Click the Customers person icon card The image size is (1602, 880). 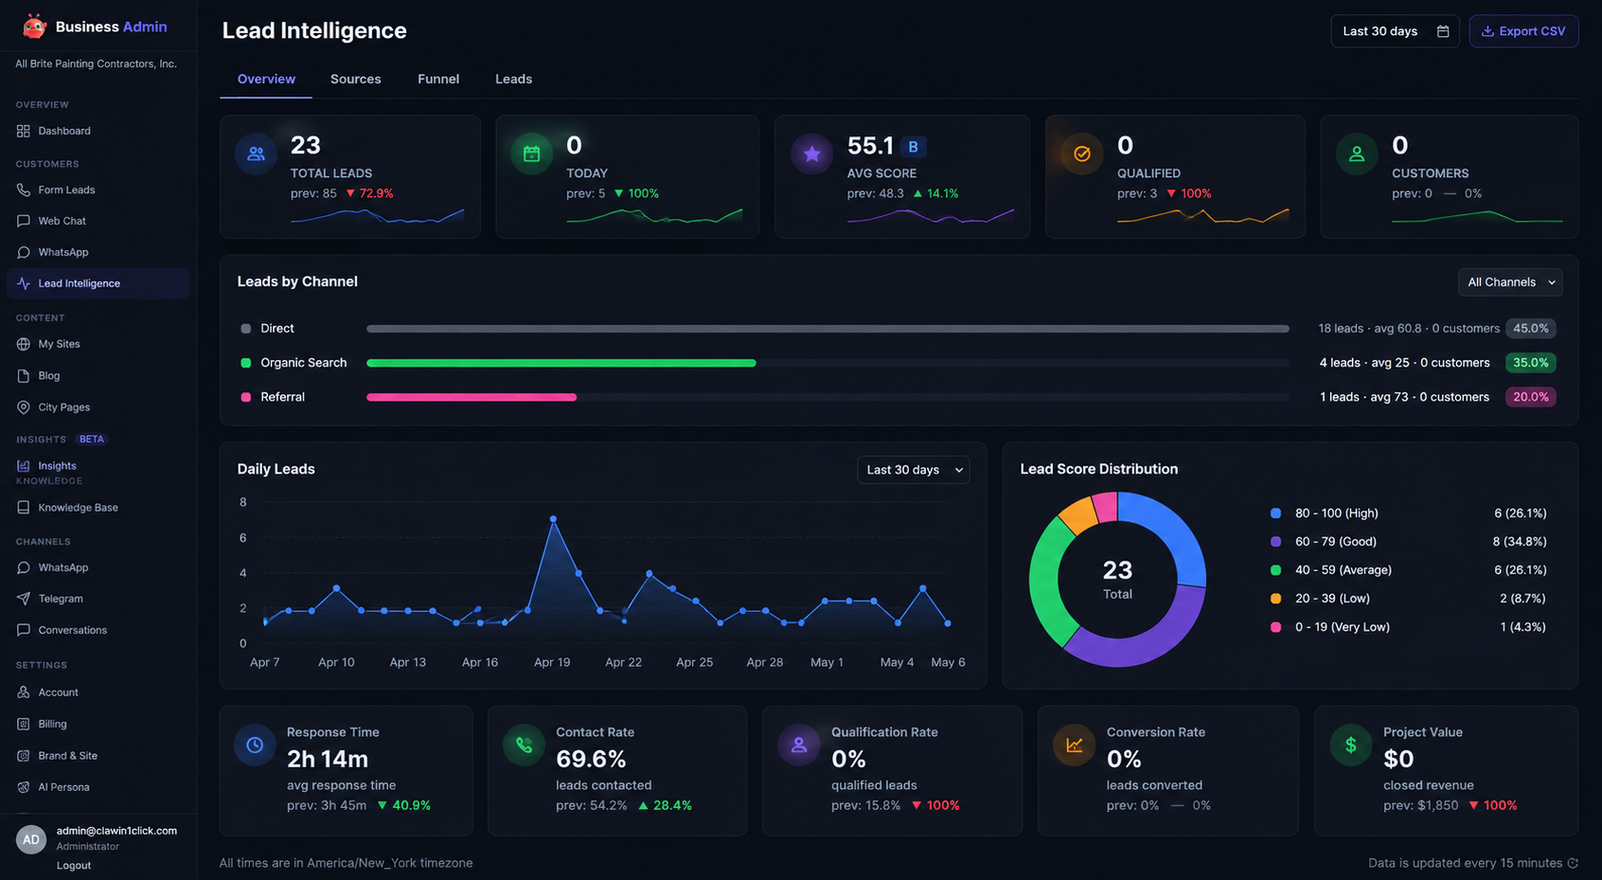(1357, 153)
